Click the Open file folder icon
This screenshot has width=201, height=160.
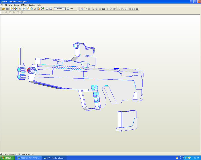click(3, 9)
